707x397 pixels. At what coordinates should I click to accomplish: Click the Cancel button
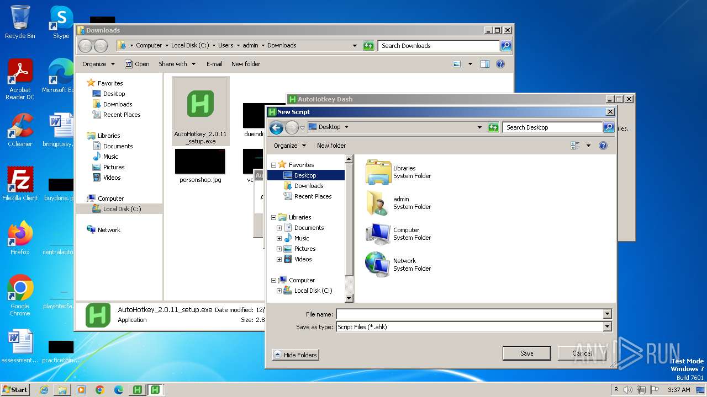click(582, 353)
